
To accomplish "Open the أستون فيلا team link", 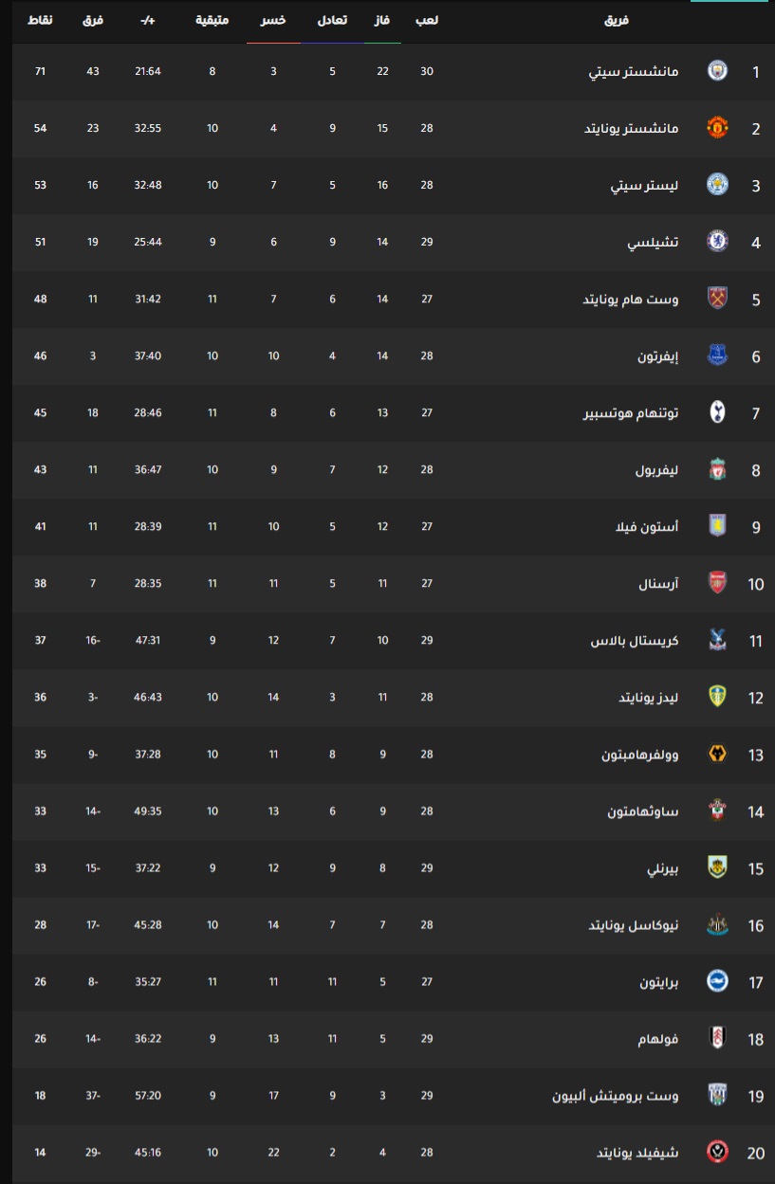I will pyautogui.click(x=647, y=527).
